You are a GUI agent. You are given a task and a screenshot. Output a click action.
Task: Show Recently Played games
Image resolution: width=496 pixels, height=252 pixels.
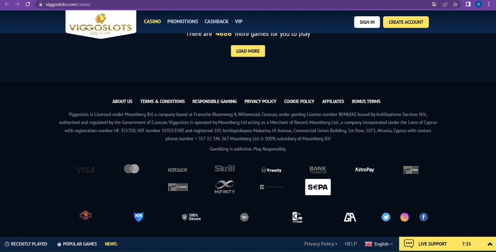(26, 244)
